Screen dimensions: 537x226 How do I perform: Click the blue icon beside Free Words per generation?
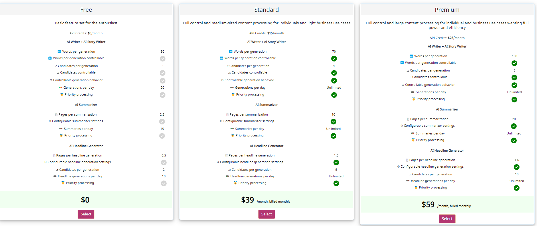pyautogui.click(x=59, y=51)
